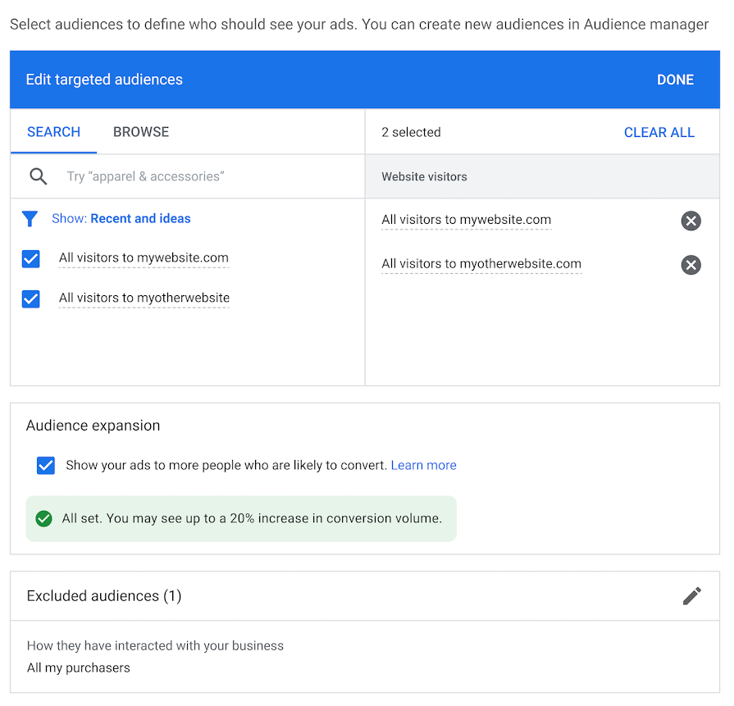Screen dimensions: 734x706
Task: Remove All visitors to myotherwebsite.com from selected
Action: pos(691,265)
